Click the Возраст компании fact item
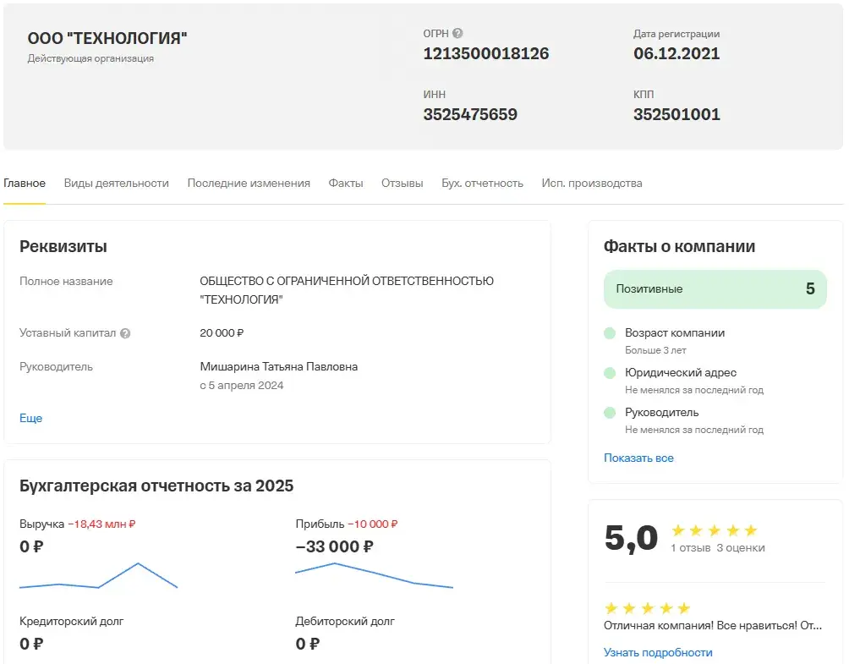 click(x=675, y=340)
